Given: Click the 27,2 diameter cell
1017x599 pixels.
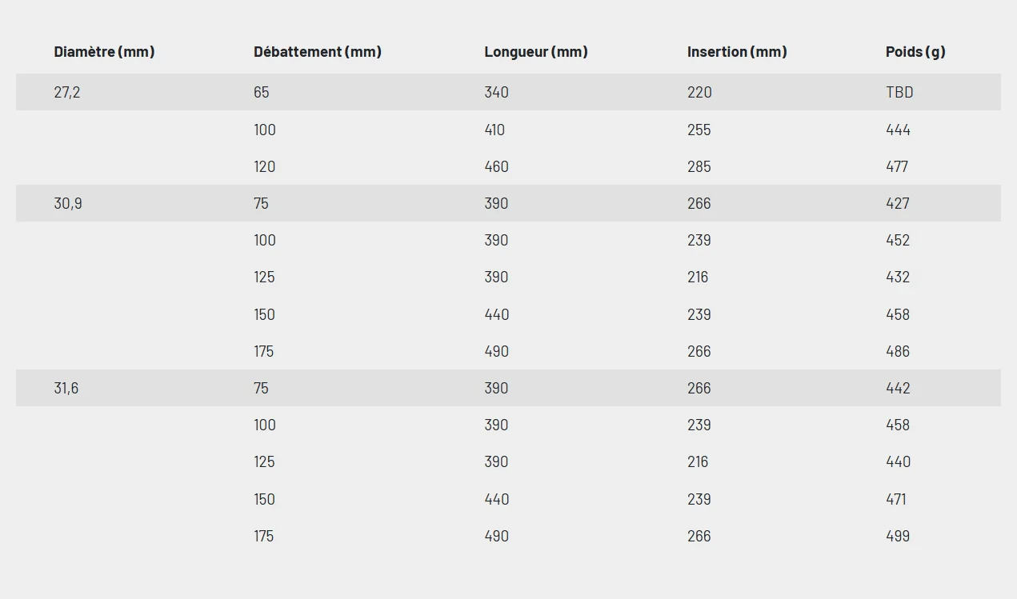Looking at the screenshot, I should 67,93.
